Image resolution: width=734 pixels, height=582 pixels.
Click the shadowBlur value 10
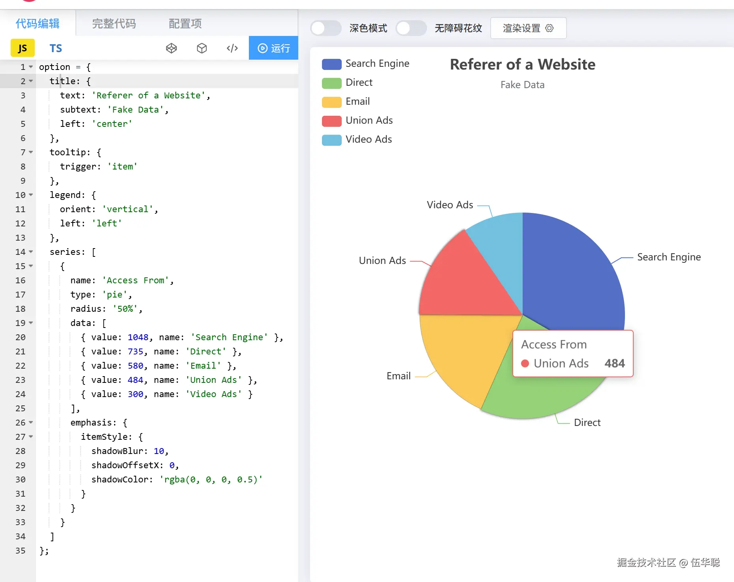(x=159, y=451)
